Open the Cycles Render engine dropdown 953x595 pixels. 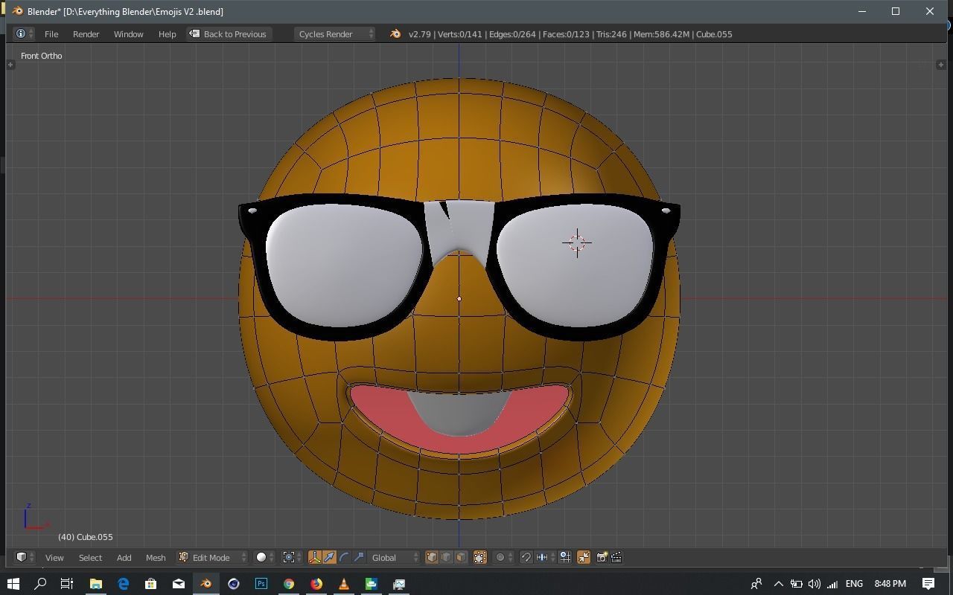pos(334,34)
